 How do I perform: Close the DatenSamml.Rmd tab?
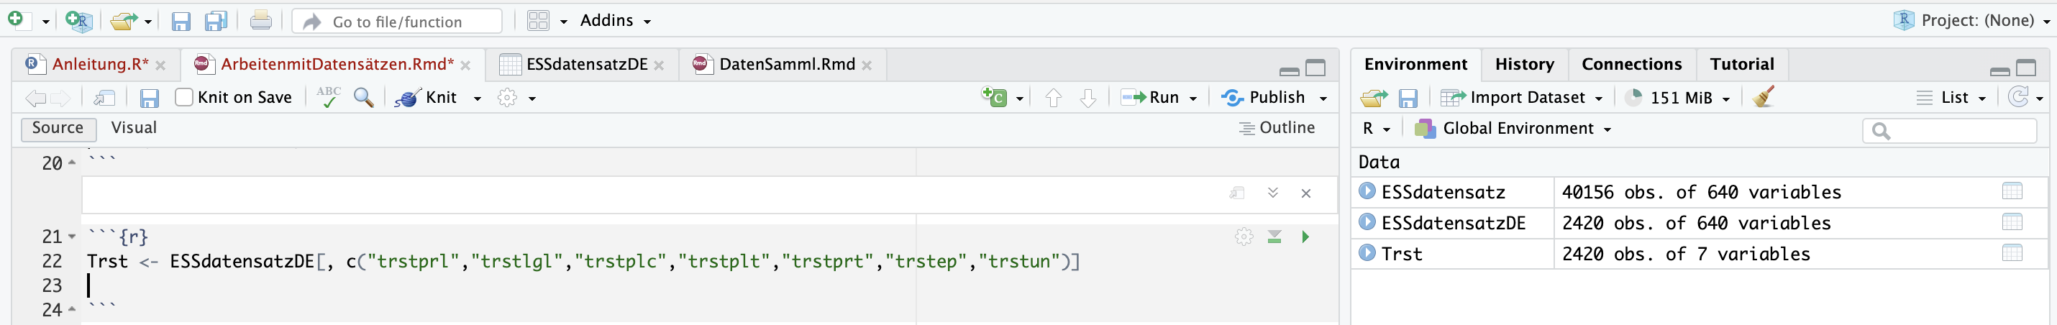click(x=867, y=65)
